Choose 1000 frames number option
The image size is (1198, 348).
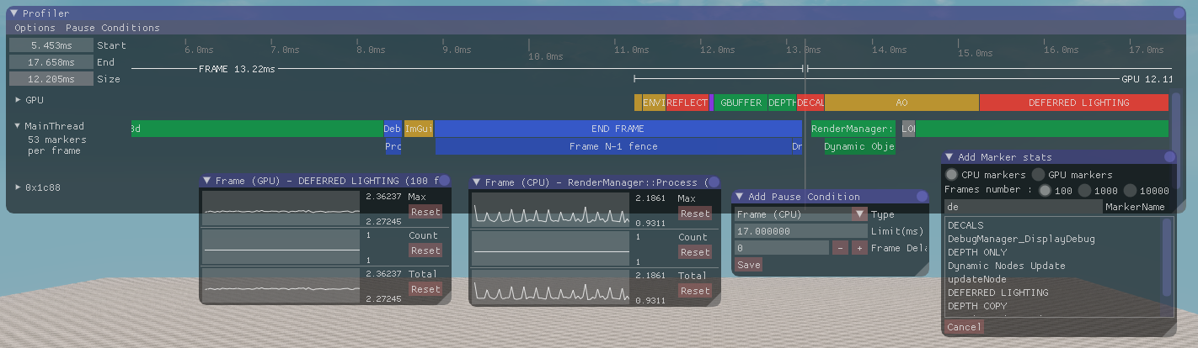[1084, 191]
